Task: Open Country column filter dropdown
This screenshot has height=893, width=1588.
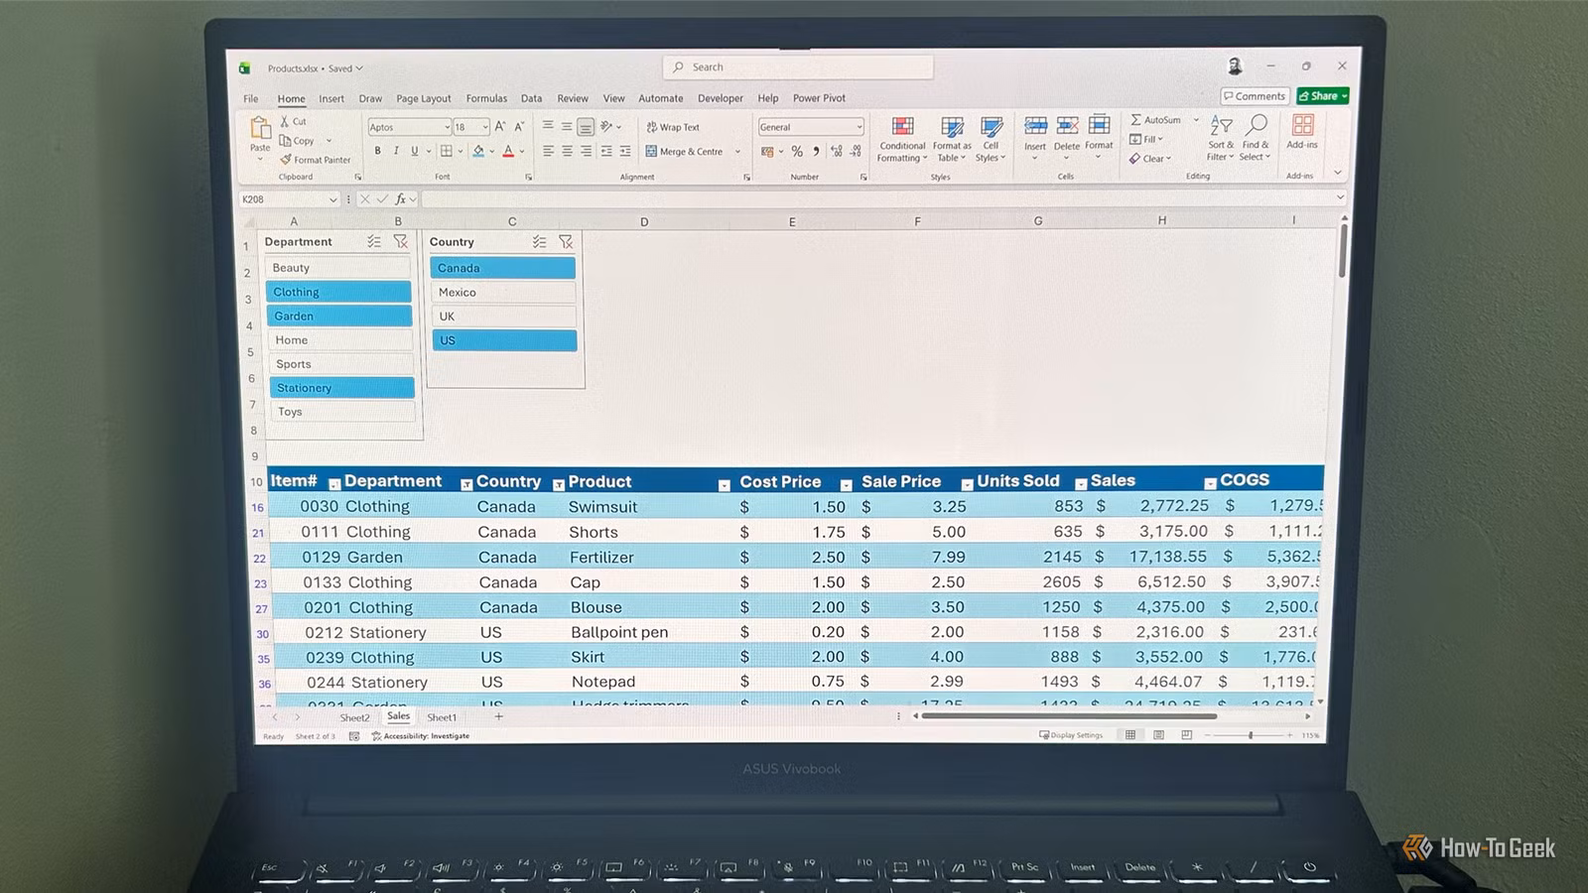Action: (x=558, y=484)
